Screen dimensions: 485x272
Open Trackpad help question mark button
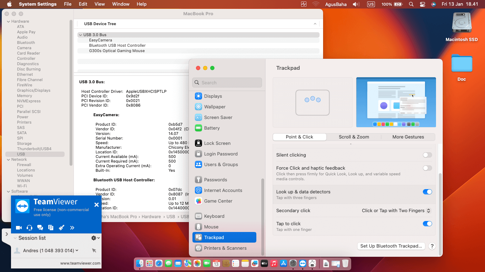pyautogui.click(x=432, y=246)
